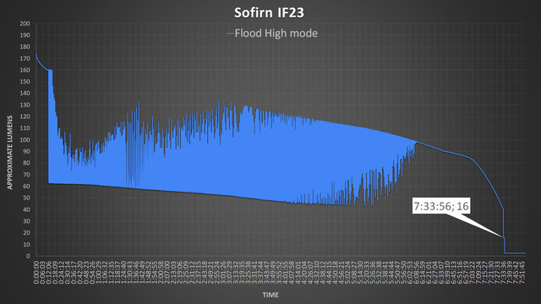Click the y-axis value 30
The image size is (541, 304).
26,221
